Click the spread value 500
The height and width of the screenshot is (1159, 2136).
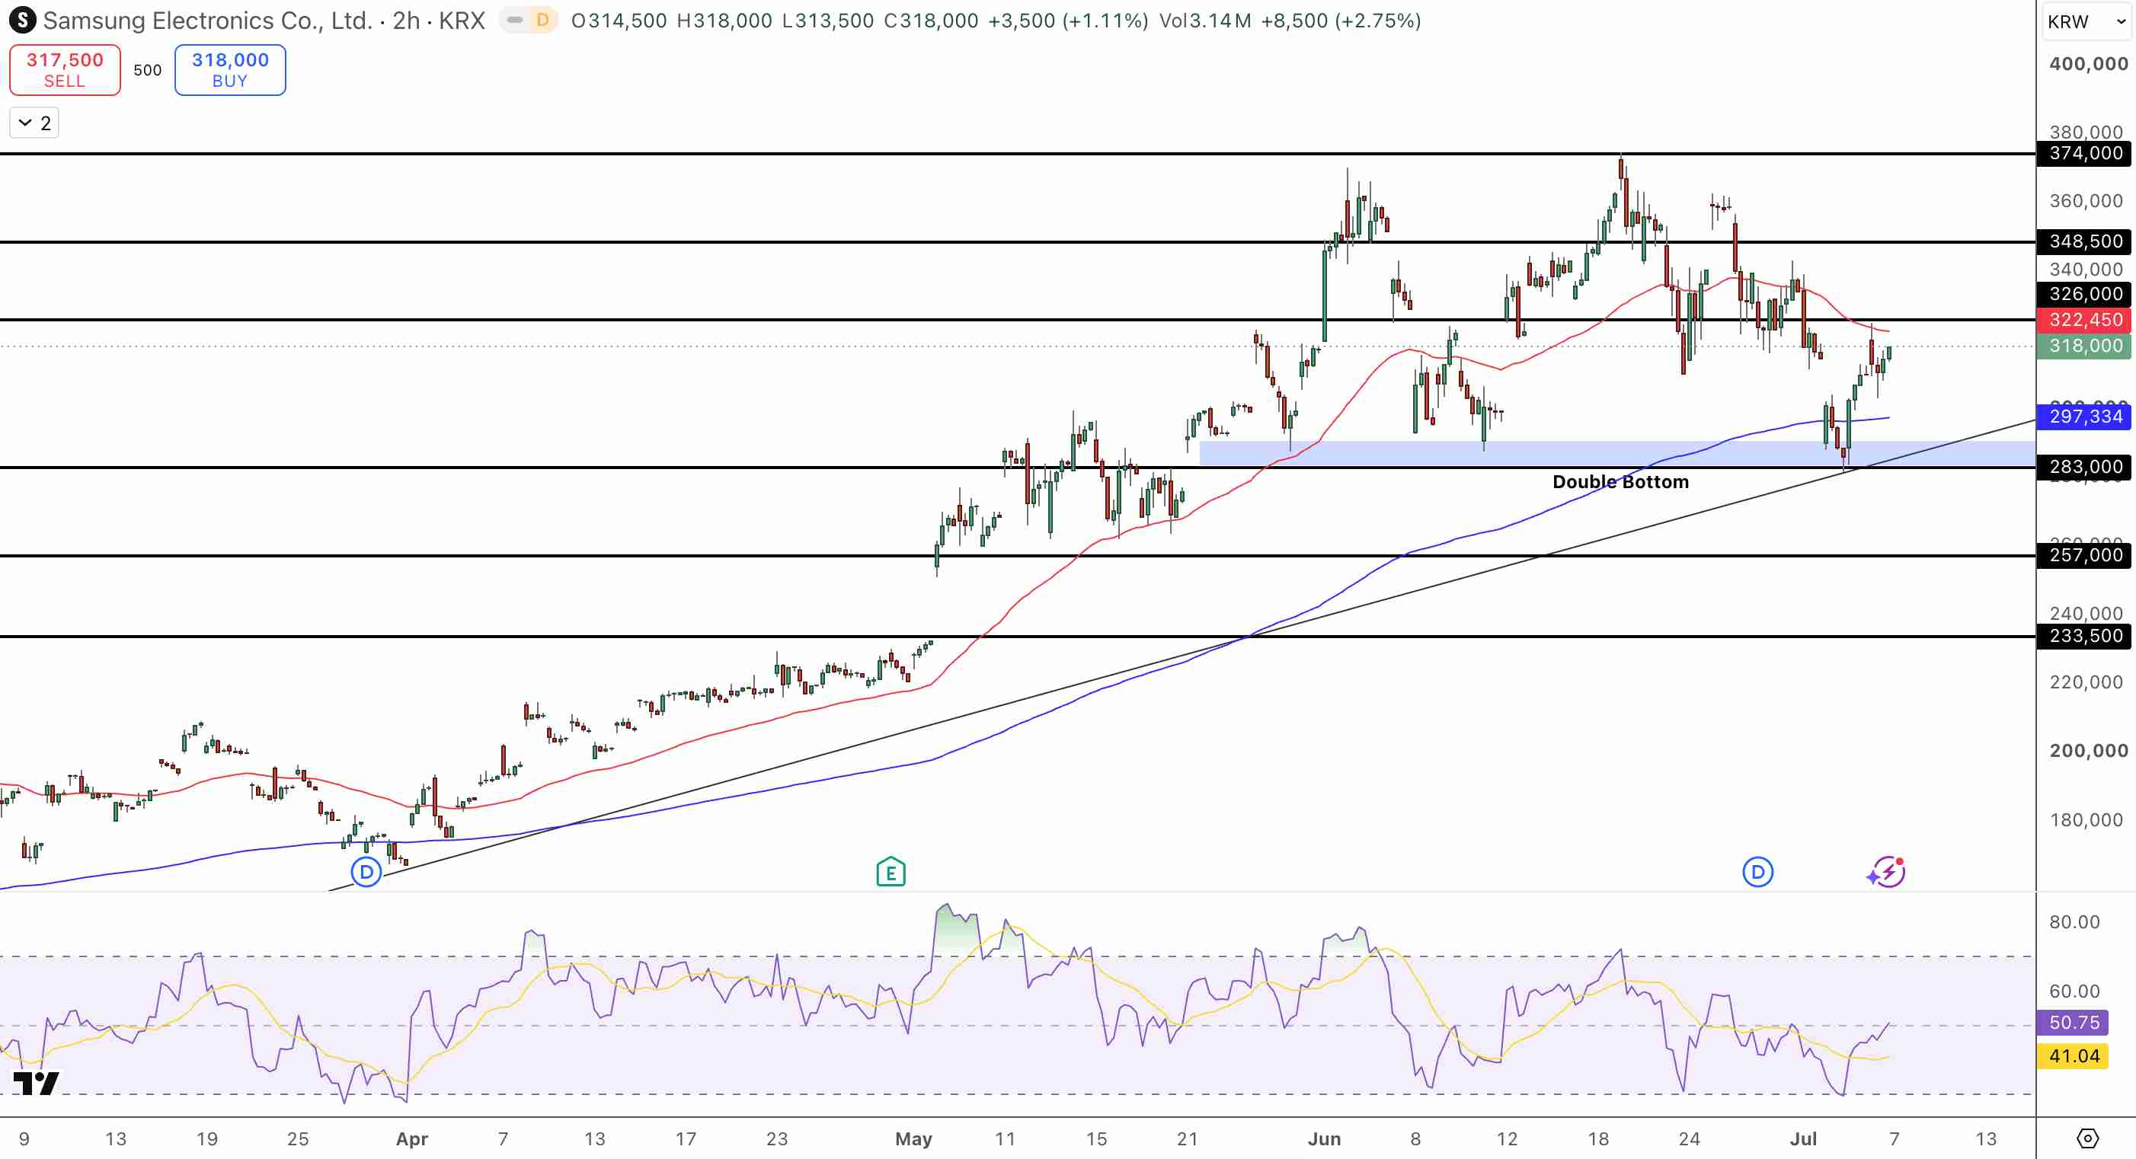148,71
